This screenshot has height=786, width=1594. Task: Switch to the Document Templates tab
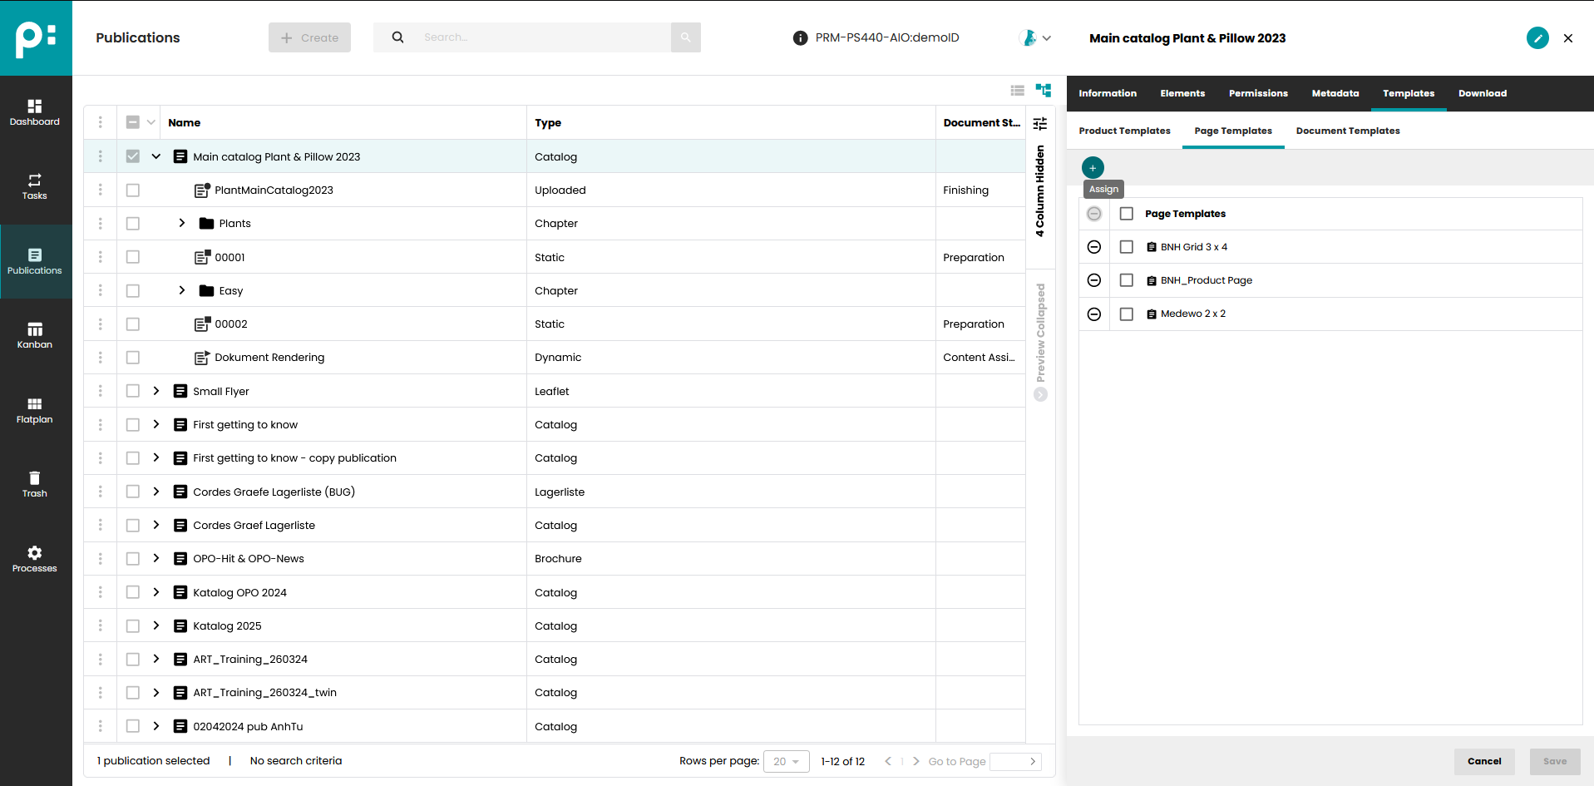tap(1347, 131)
